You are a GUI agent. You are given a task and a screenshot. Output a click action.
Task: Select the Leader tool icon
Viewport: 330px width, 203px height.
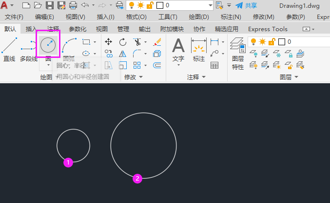[214, 54]
